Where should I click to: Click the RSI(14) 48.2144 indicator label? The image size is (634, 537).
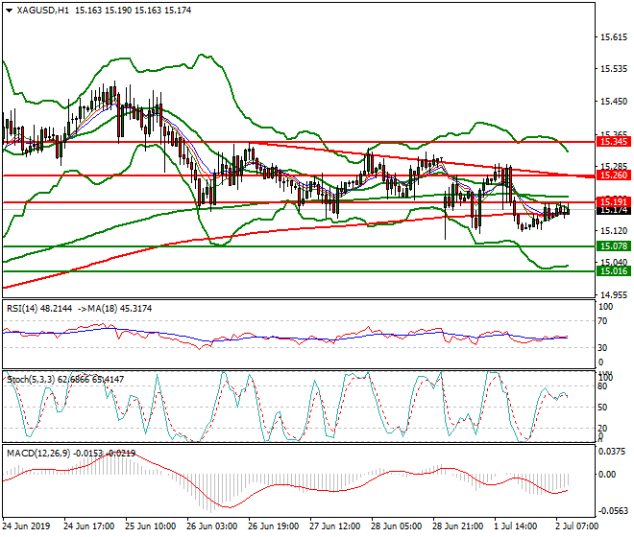pos(39,309)
